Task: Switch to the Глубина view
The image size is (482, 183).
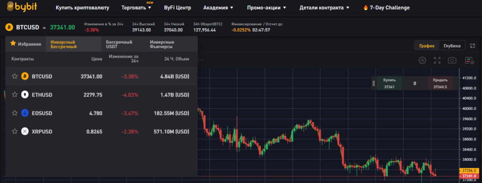Action: (452, 46)
